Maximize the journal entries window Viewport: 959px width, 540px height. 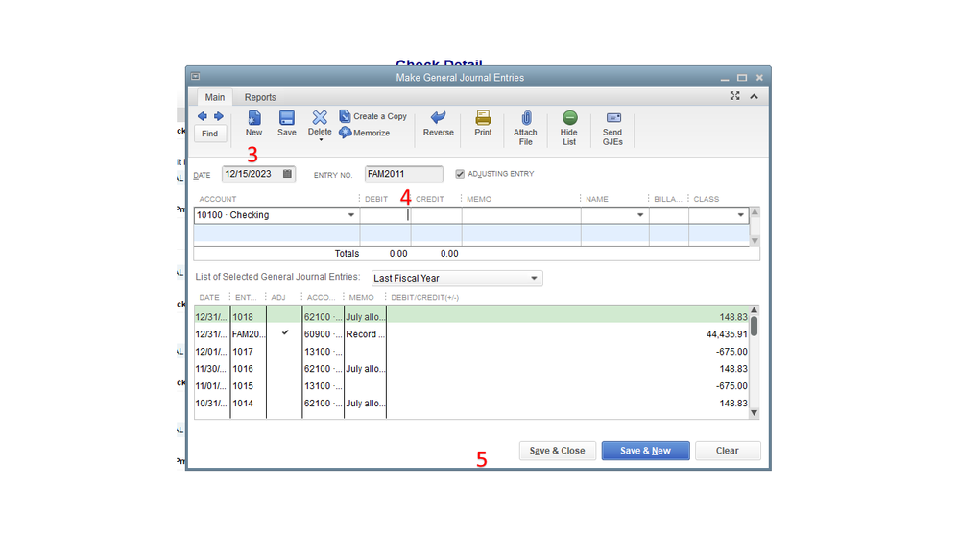point(742,78)
